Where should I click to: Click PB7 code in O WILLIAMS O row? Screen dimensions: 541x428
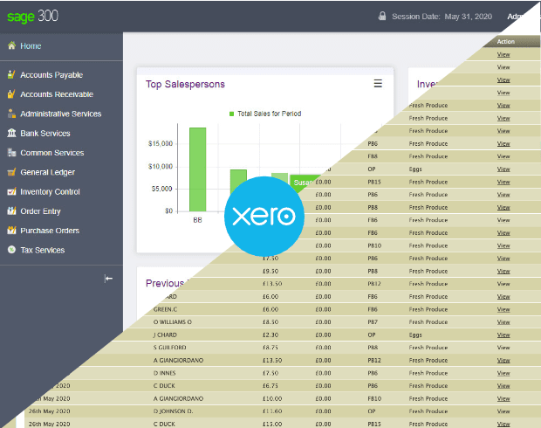coord(373,322)
